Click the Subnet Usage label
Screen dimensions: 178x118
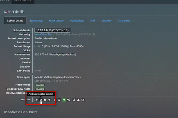point(22,46)
